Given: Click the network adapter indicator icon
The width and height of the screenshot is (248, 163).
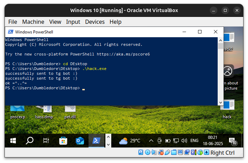Looking at the screenshot, I should (x=161, y=152).
